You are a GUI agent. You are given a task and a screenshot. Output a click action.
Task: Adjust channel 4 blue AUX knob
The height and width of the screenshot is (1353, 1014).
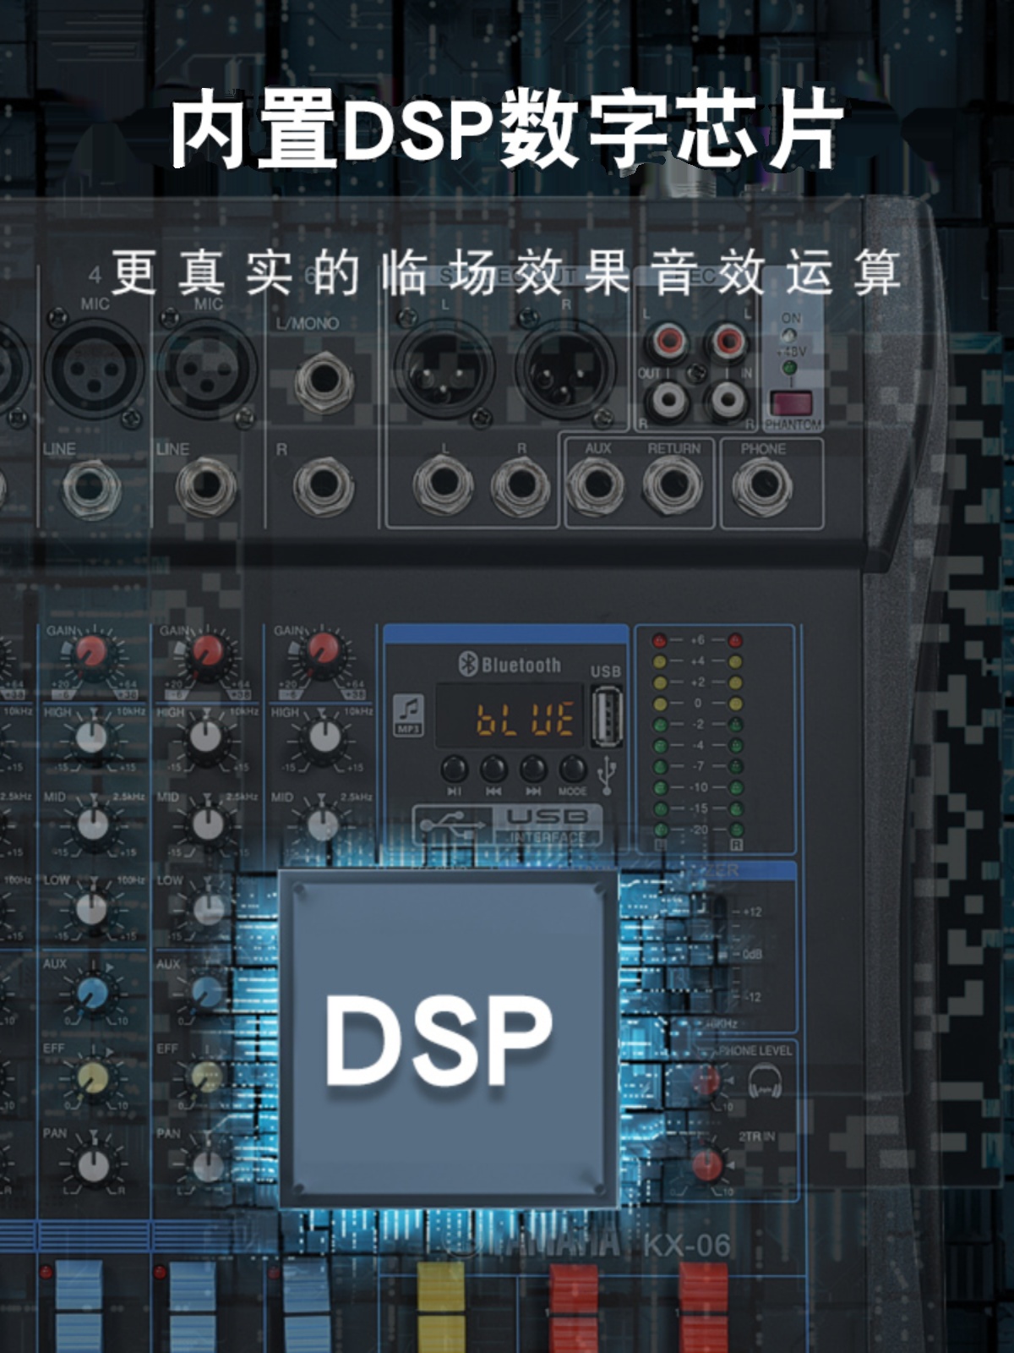point(92,994)
